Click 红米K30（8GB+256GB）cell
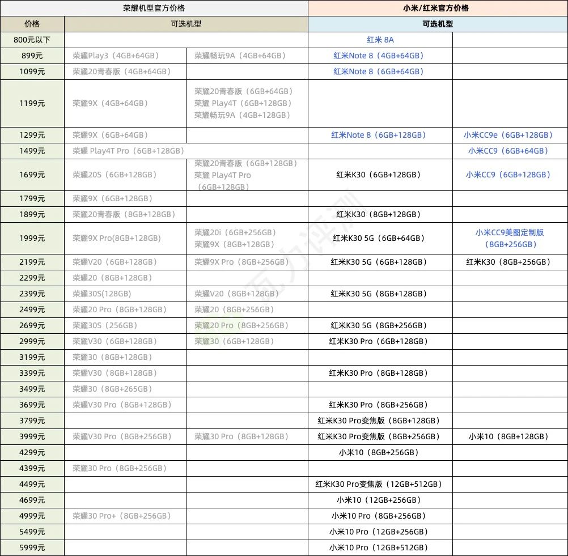Image resolution: width=568 pixels, height=556 pixels. point(510,262)
